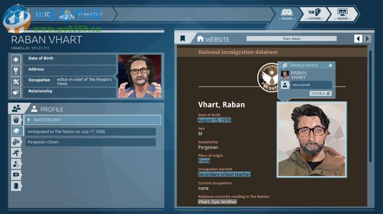Click the Date of Birth field
Image resolution: width=383 pixels, height=214 pixels.
click(x=69, y=59)
